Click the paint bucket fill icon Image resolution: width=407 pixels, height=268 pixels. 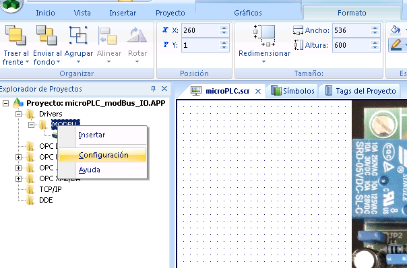[x=396, y=30]
